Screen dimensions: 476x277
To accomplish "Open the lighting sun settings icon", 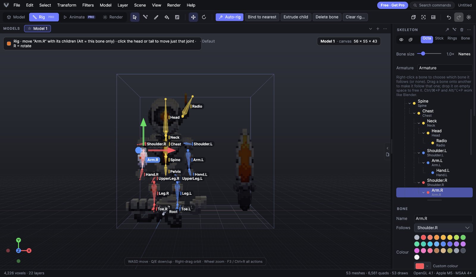I will coord(469,17).
